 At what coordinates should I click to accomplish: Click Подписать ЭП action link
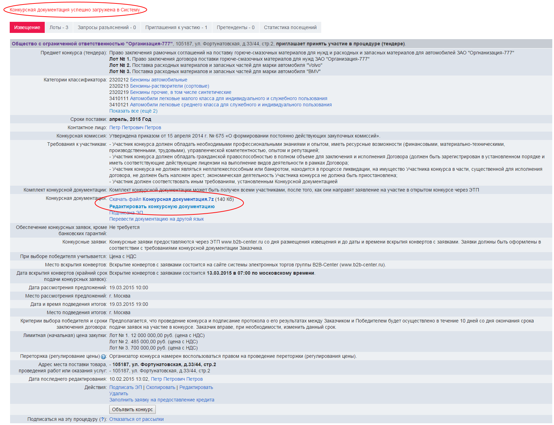[x=125, y=387]
